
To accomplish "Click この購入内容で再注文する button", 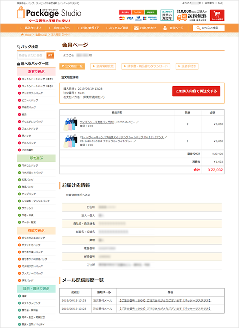I will click(x=196, y=91).
